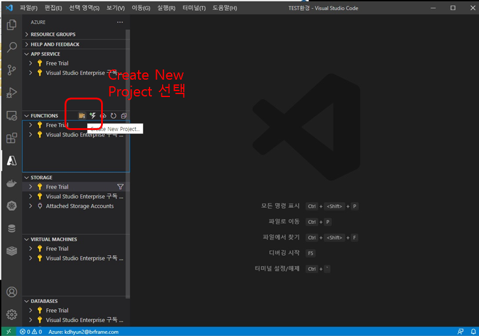
Task: Expand Attached Storage Accounts chevron
Action: point(30,206)
